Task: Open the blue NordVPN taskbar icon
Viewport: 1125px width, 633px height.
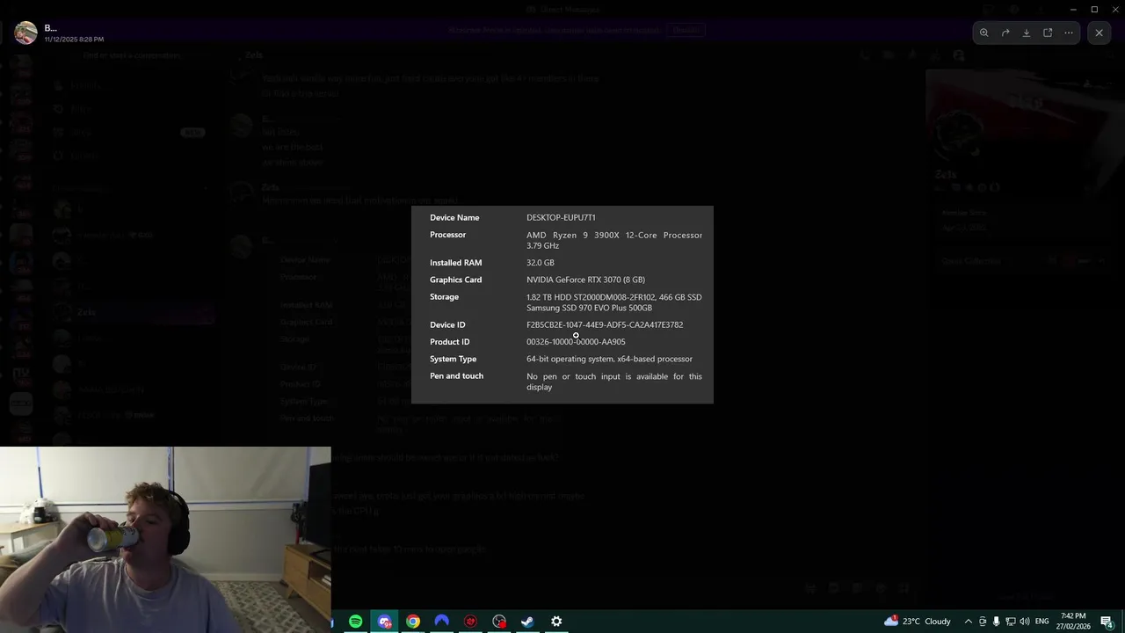Action: tap(442, 622)
